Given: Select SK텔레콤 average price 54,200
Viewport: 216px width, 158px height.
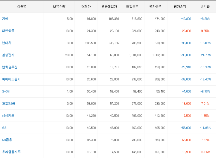Looking at the screenshot, I should point(115,104).
